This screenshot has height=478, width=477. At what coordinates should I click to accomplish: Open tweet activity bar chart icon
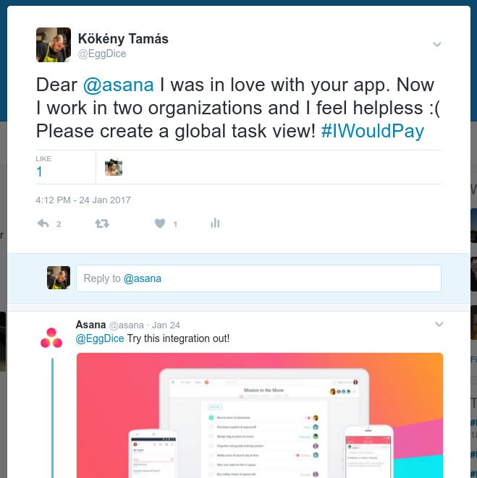tap(215, 223)
